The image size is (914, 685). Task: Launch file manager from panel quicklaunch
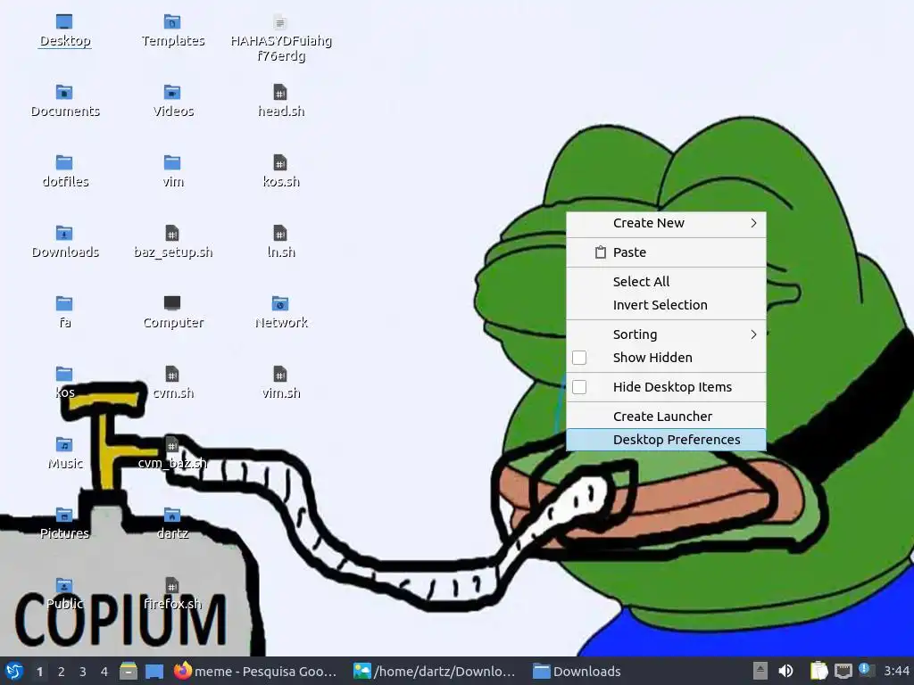click(x=129, y=671)
